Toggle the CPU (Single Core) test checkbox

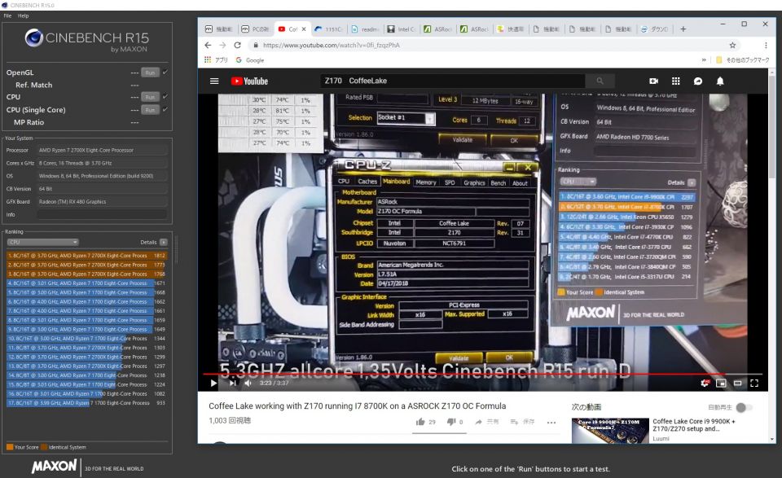click(165, 109)
